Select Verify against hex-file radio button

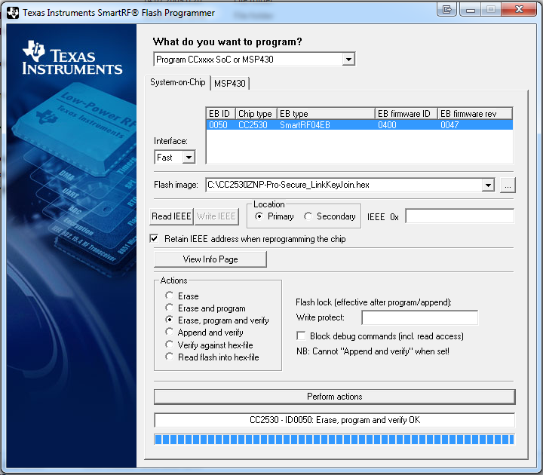tap(170, 345)
